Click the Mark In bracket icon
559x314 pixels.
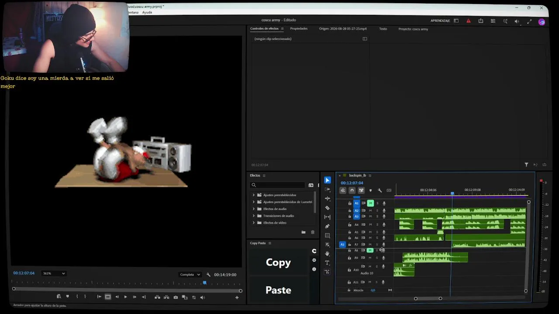point(77,297)
